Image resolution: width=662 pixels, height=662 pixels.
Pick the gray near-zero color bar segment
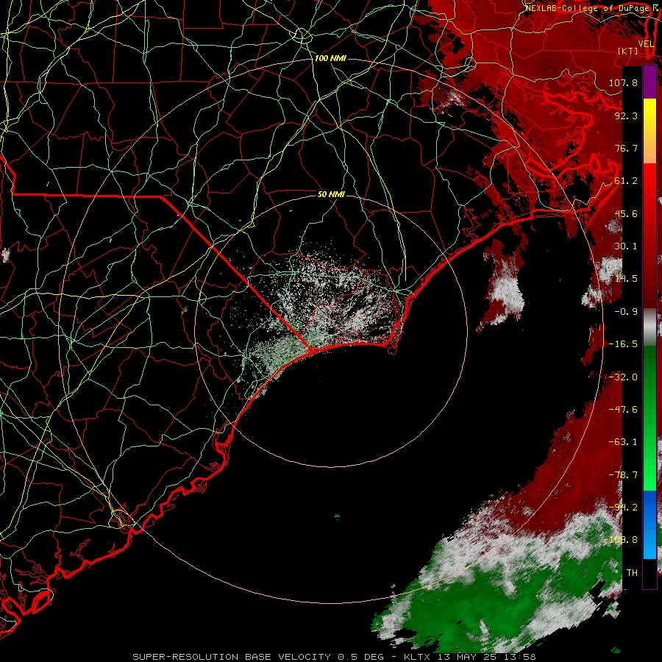click(649, 327)
